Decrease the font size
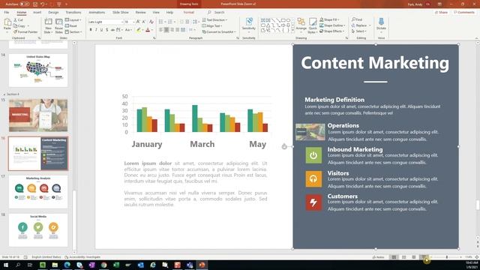The width and height of the screenshot is (480, 270). pos(144,22)
